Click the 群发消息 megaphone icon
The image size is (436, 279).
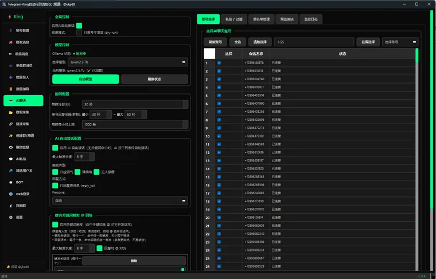[x=10, y=42]
